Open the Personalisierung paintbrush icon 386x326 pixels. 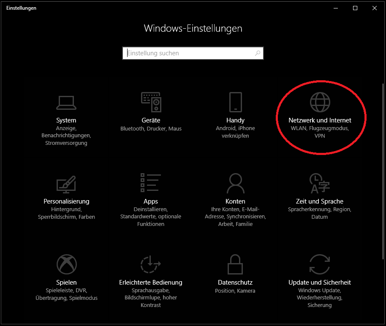click(66, 183)
